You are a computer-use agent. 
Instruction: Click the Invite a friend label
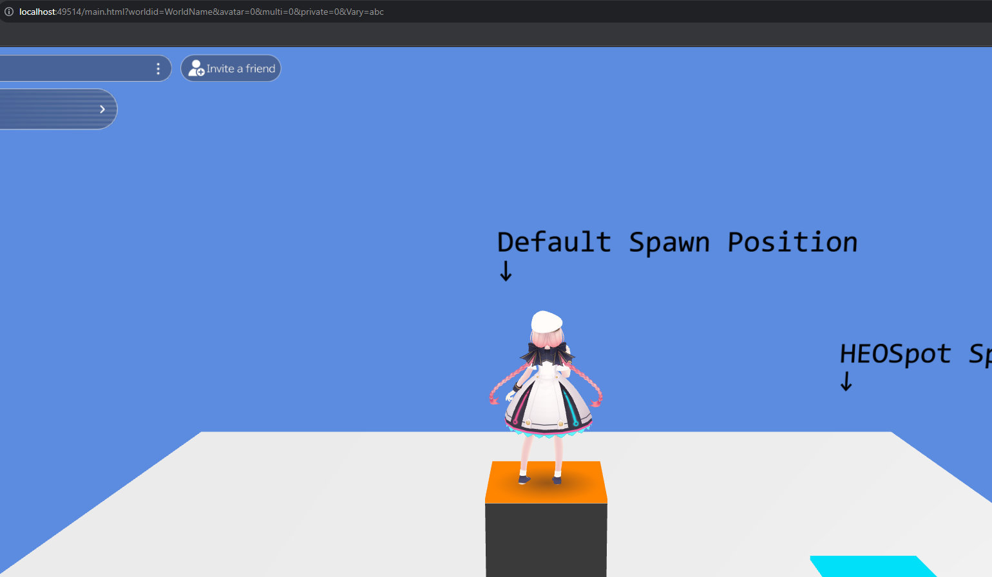[241, 69]
